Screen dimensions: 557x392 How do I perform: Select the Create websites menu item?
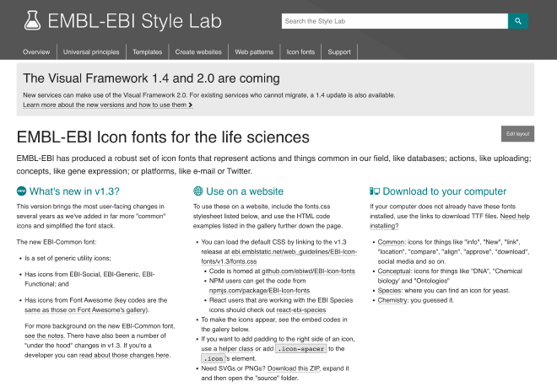pyautogui.click(x=198, y=51)
